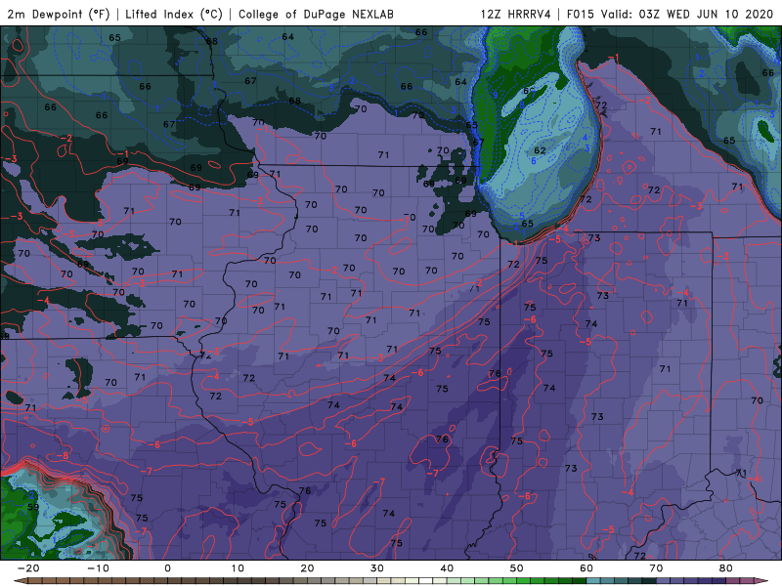Click the 30 label on the color scale
Viewport: 782px width, 586px height.
click(377, 568)
